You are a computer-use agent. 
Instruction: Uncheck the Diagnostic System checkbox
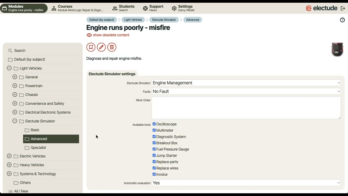point(154,137)
